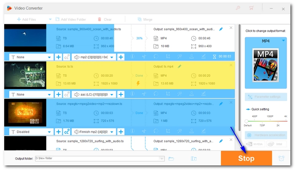Add subtitle to ocean sample file

pos(59,57)
